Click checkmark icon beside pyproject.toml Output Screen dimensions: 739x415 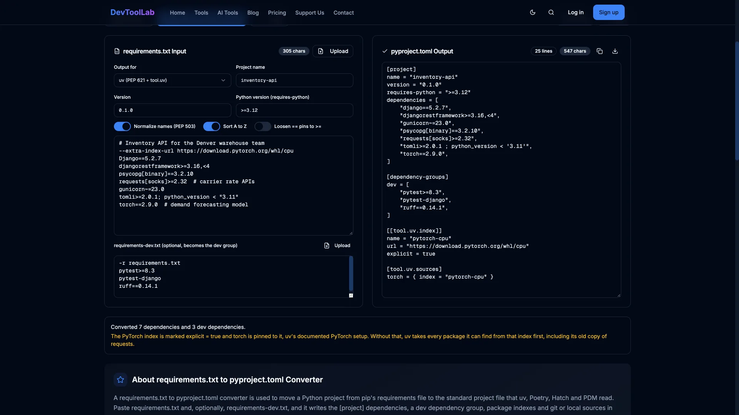click(385, 51)
